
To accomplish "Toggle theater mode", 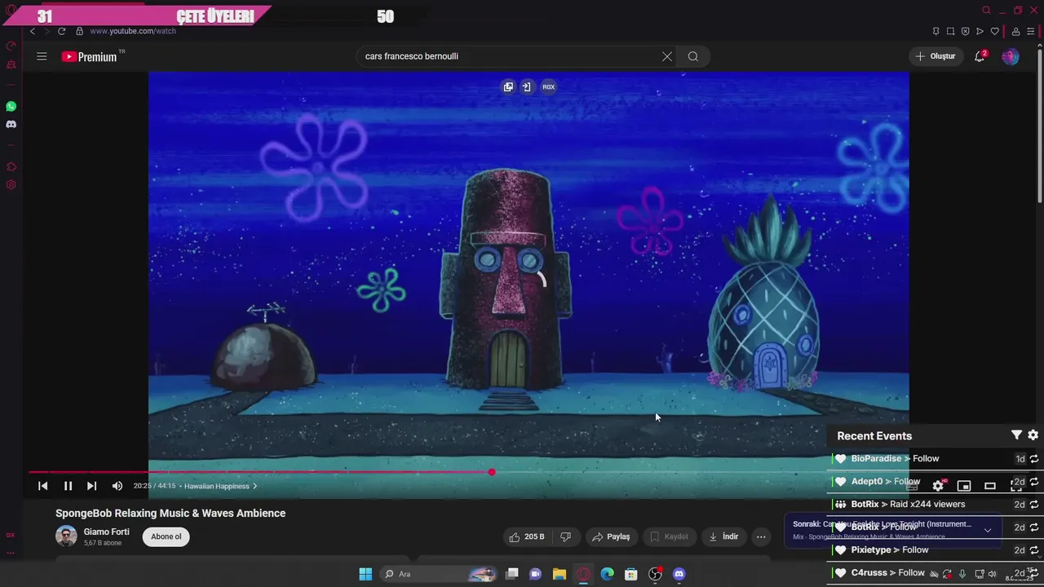I will [x=990, y=486].
